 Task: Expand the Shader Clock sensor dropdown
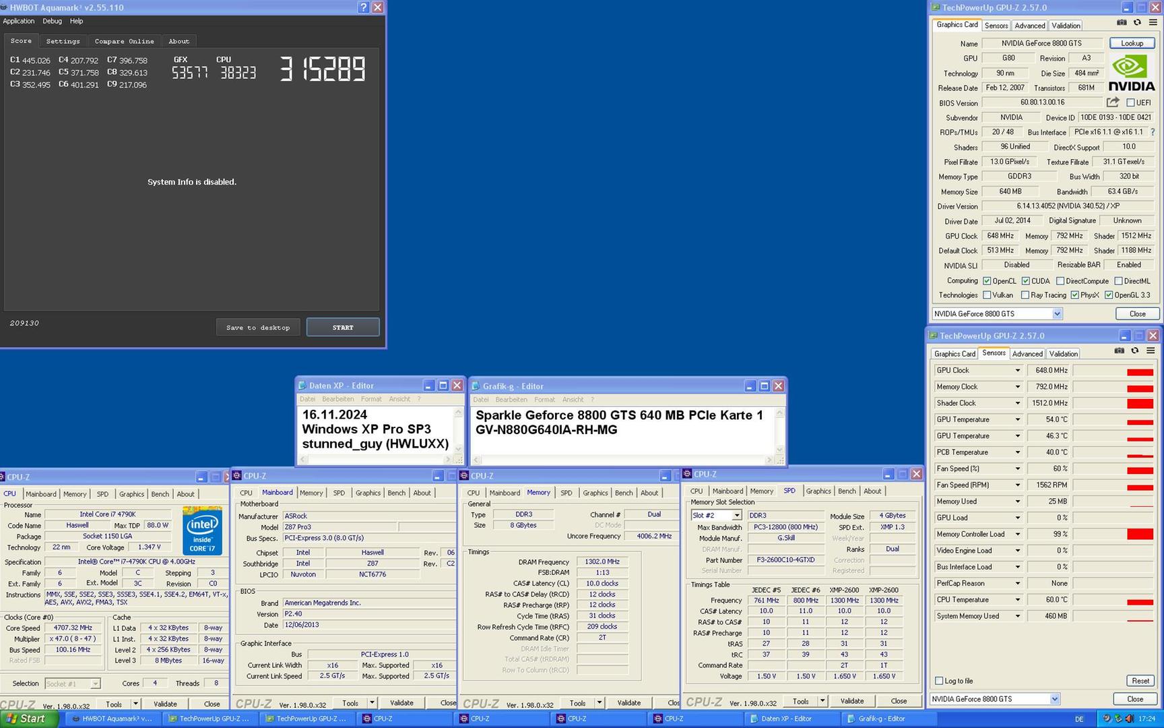[1017, 403]
